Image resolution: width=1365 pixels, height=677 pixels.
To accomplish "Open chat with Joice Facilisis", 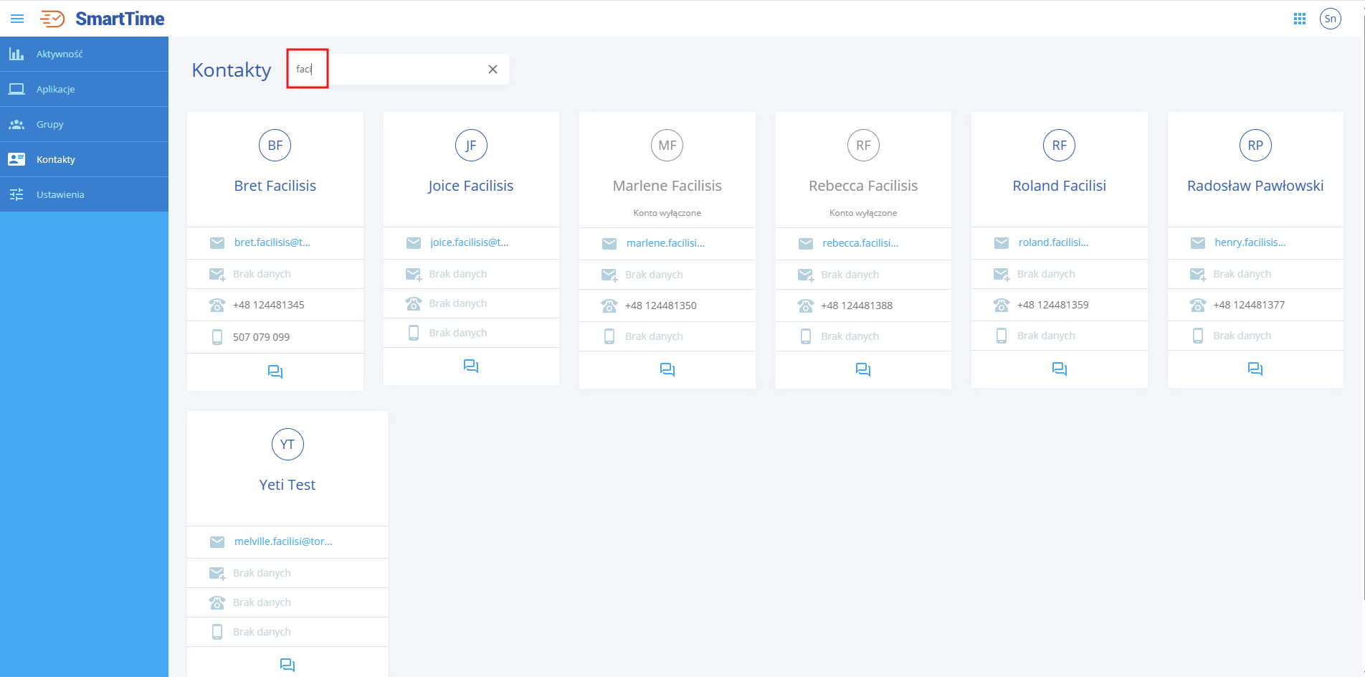I will (471, 366).
